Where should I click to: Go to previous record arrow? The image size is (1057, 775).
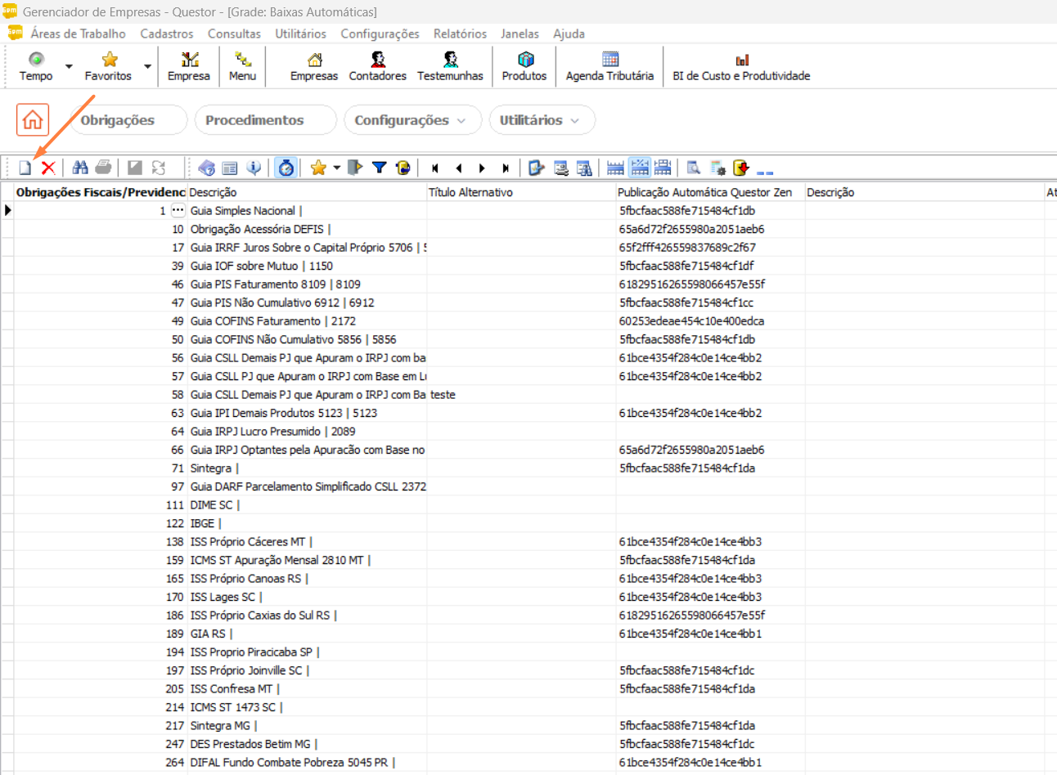pos(459,168)
